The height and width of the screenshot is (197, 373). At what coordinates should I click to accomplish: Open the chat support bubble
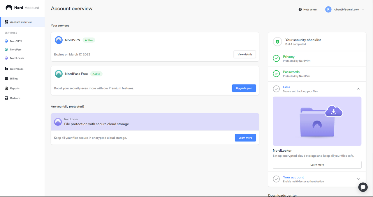[x=363, y=187]
